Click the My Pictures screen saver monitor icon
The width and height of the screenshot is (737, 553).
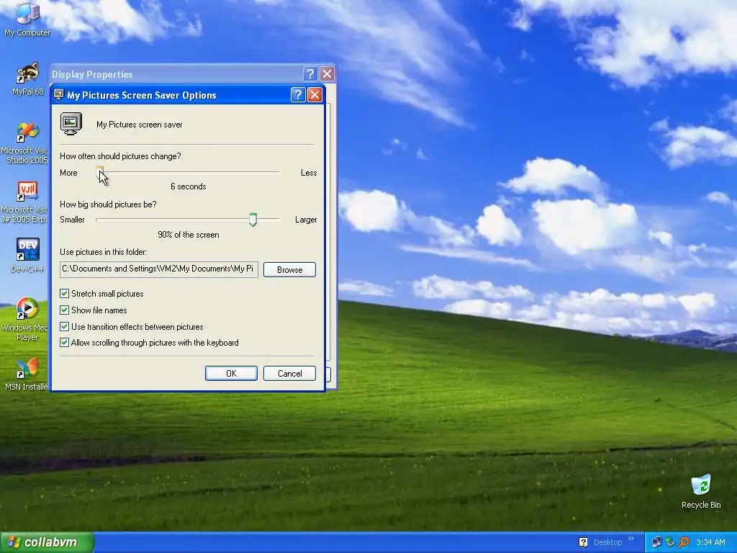[x=71, y=124]
